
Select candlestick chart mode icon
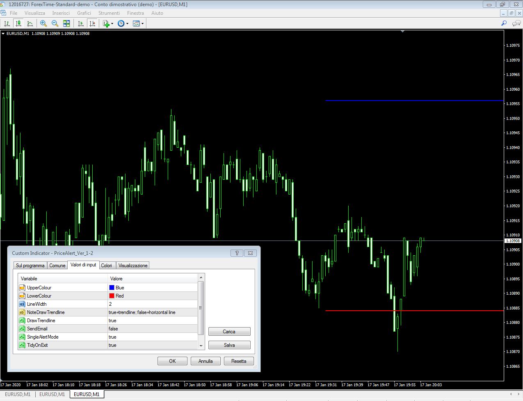(18, 23)
